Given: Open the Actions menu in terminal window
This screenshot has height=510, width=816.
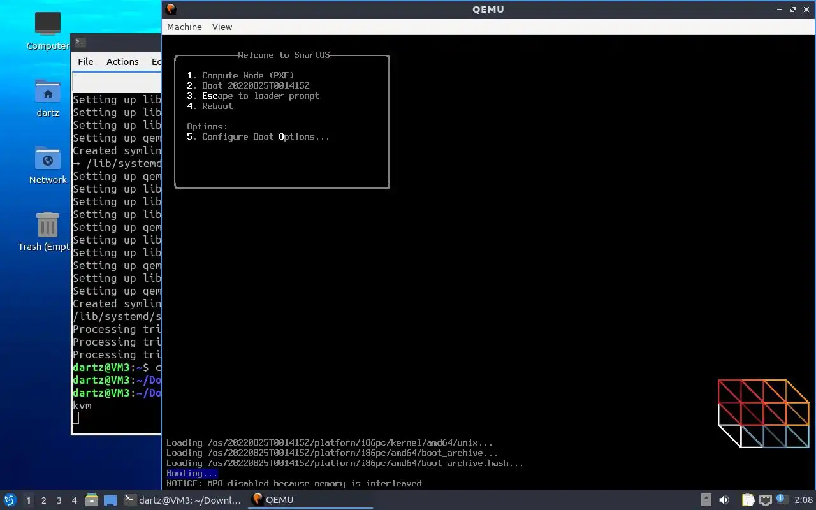Looking at the screenshot, I should coord(122,61).
